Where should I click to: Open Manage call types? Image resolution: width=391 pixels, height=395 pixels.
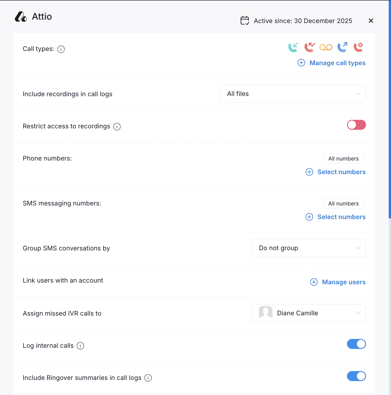coord(337,63)
